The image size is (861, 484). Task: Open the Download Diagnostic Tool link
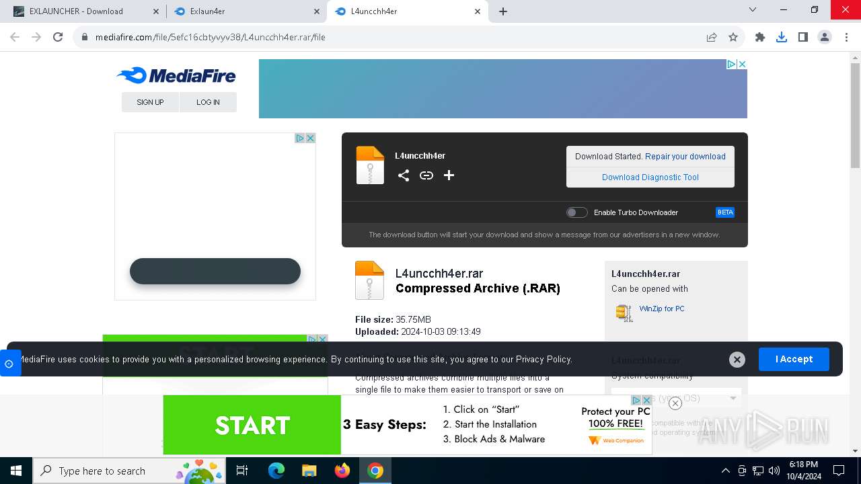tap(650, 177)
